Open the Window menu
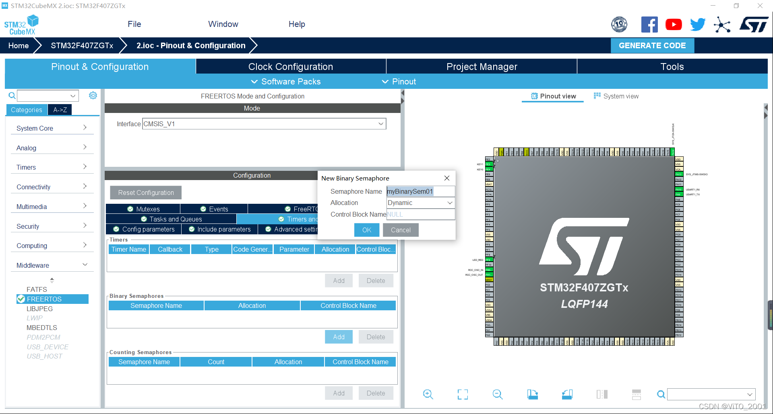This screenshot has width=773, height=414. tap(223, 24)
